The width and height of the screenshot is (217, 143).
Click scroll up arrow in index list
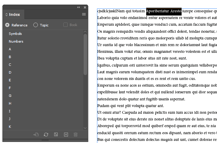pyautogui.click(x=85, y=32)
